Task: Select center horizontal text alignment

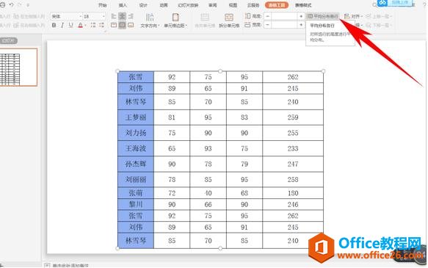Action: (x=123, y=16)
